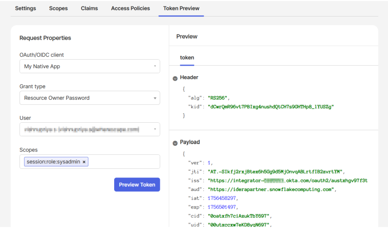Click the RS256 alg value
The image size is (388, 230).
(218, 97)
